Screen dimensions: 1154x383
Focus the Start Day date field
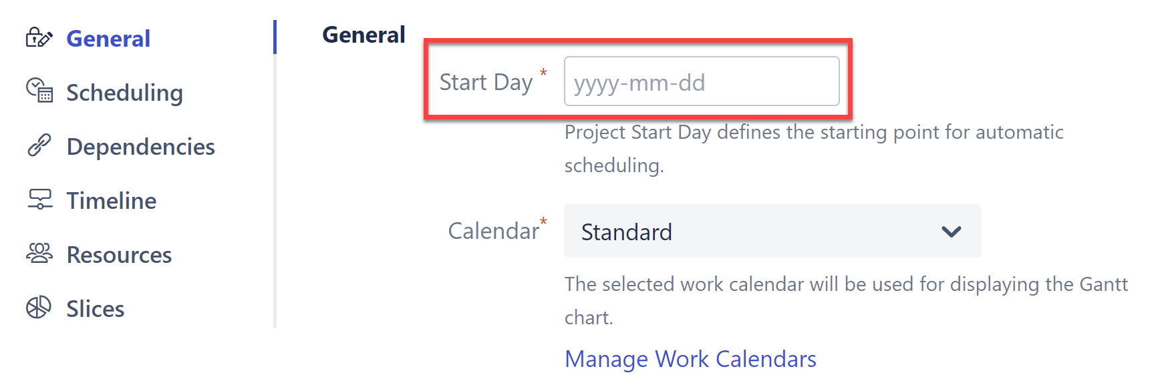tap(702, 81)
